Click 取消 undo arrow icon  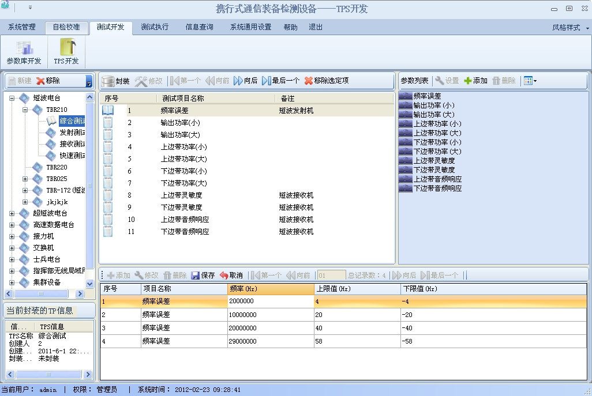tap(224, 276)
